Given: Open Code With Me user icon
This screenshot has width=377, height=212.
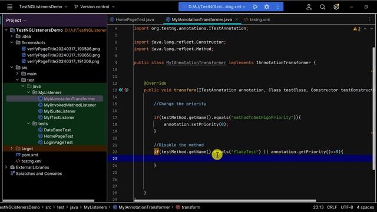Looking at the screenshot, I should pos(309,7).
